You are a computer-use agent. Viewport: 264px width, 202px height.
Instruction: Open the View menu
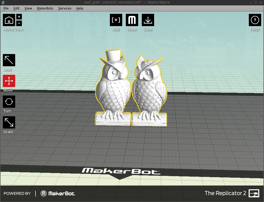(28, 8)
